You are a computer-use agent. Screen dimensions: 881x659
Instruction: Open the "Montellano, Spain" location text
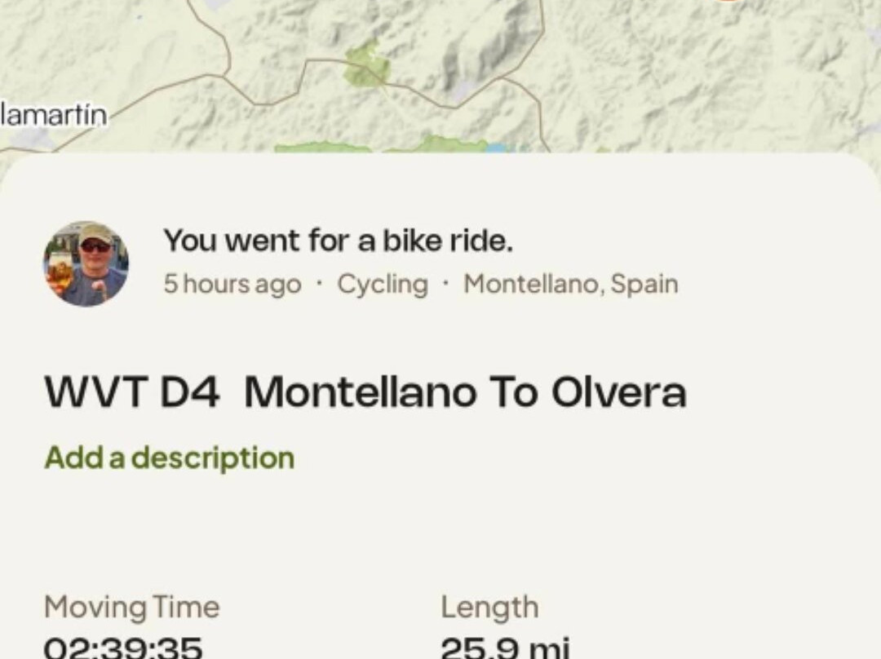tap(571, 284)
